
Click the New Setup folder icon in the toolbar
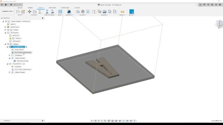(x=18, y=11)
